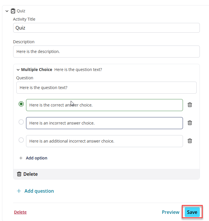Collapse the Multiple Choice question panel
Screen dimensions: 209x221
[18, 70]
